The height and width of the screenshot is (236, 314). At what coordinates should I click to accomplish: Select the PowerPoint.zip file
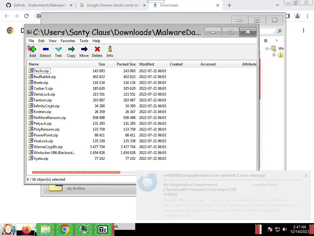click(x=46, y=135)
